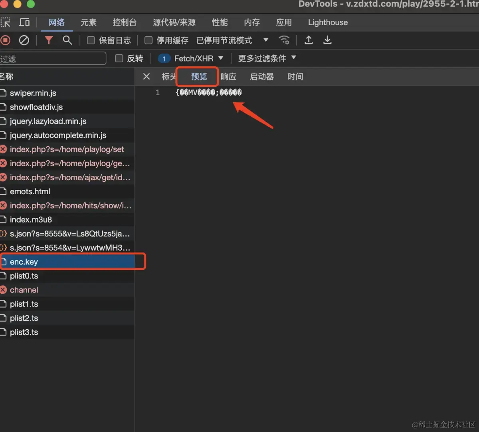The height and width of the screenshot is (432, 479).
Task: Open the 源代码/来源 panel tab
Action: (174, 22)
